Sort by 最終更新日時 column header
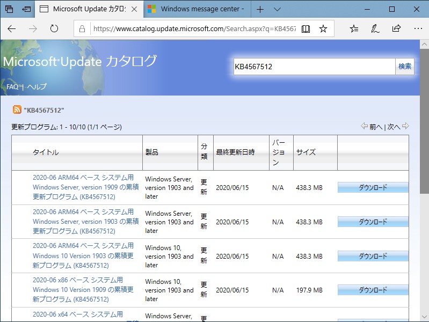This screenshot has height=322, width=429. (x=235, y=152)
